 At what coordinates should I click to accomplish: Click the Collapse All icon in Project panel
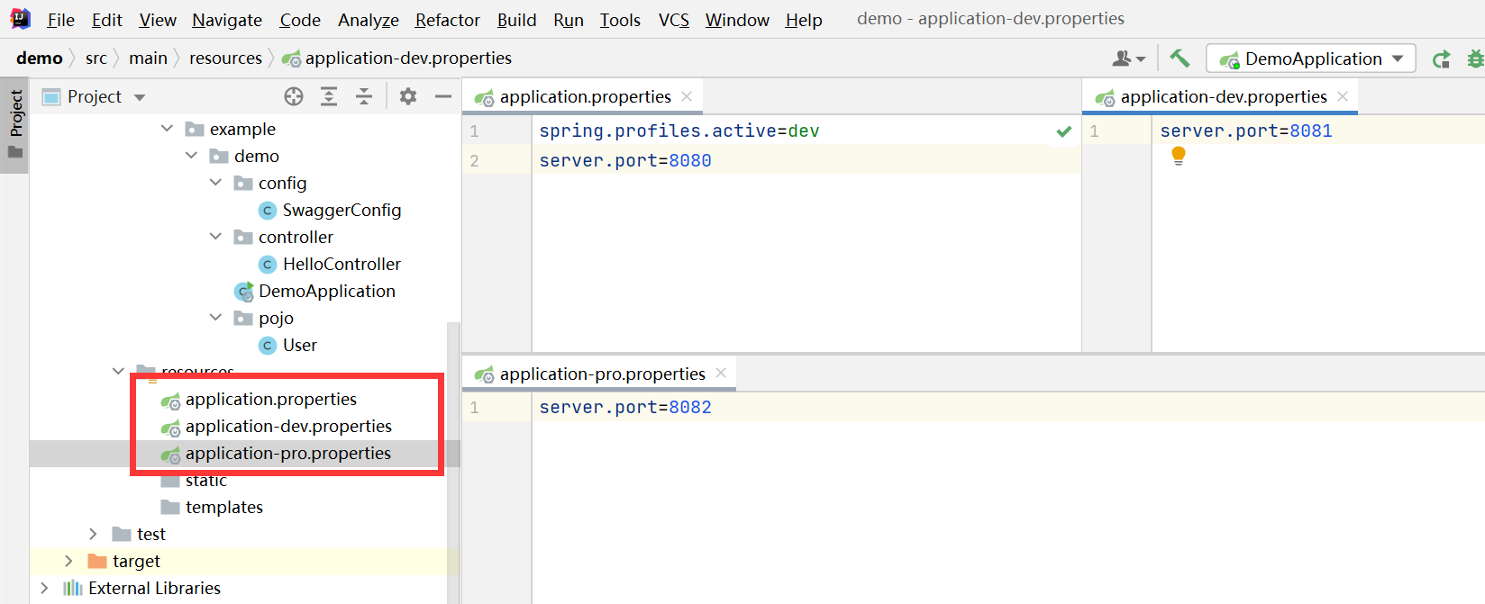(364, 97)
